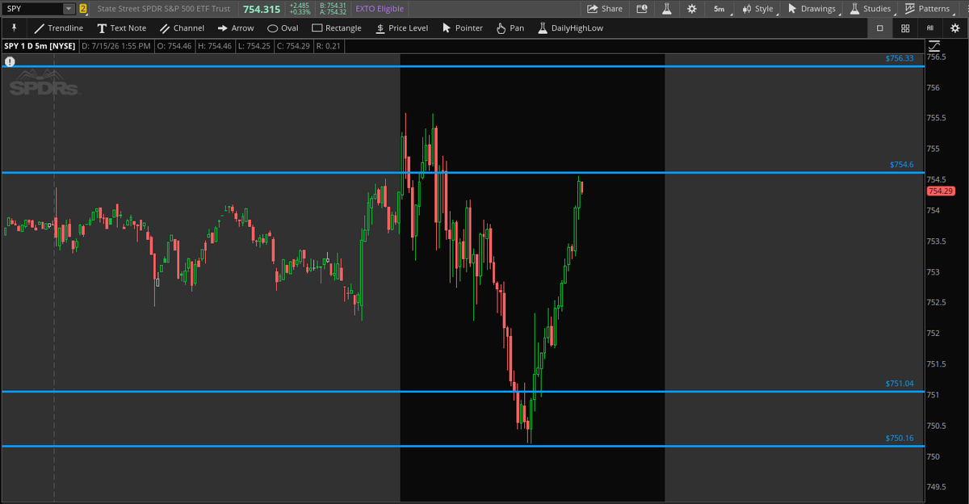Click the B: 754.31 bid value
This screenshot has width=969, height=504.
pyautogui.click(x=333, y=6)
